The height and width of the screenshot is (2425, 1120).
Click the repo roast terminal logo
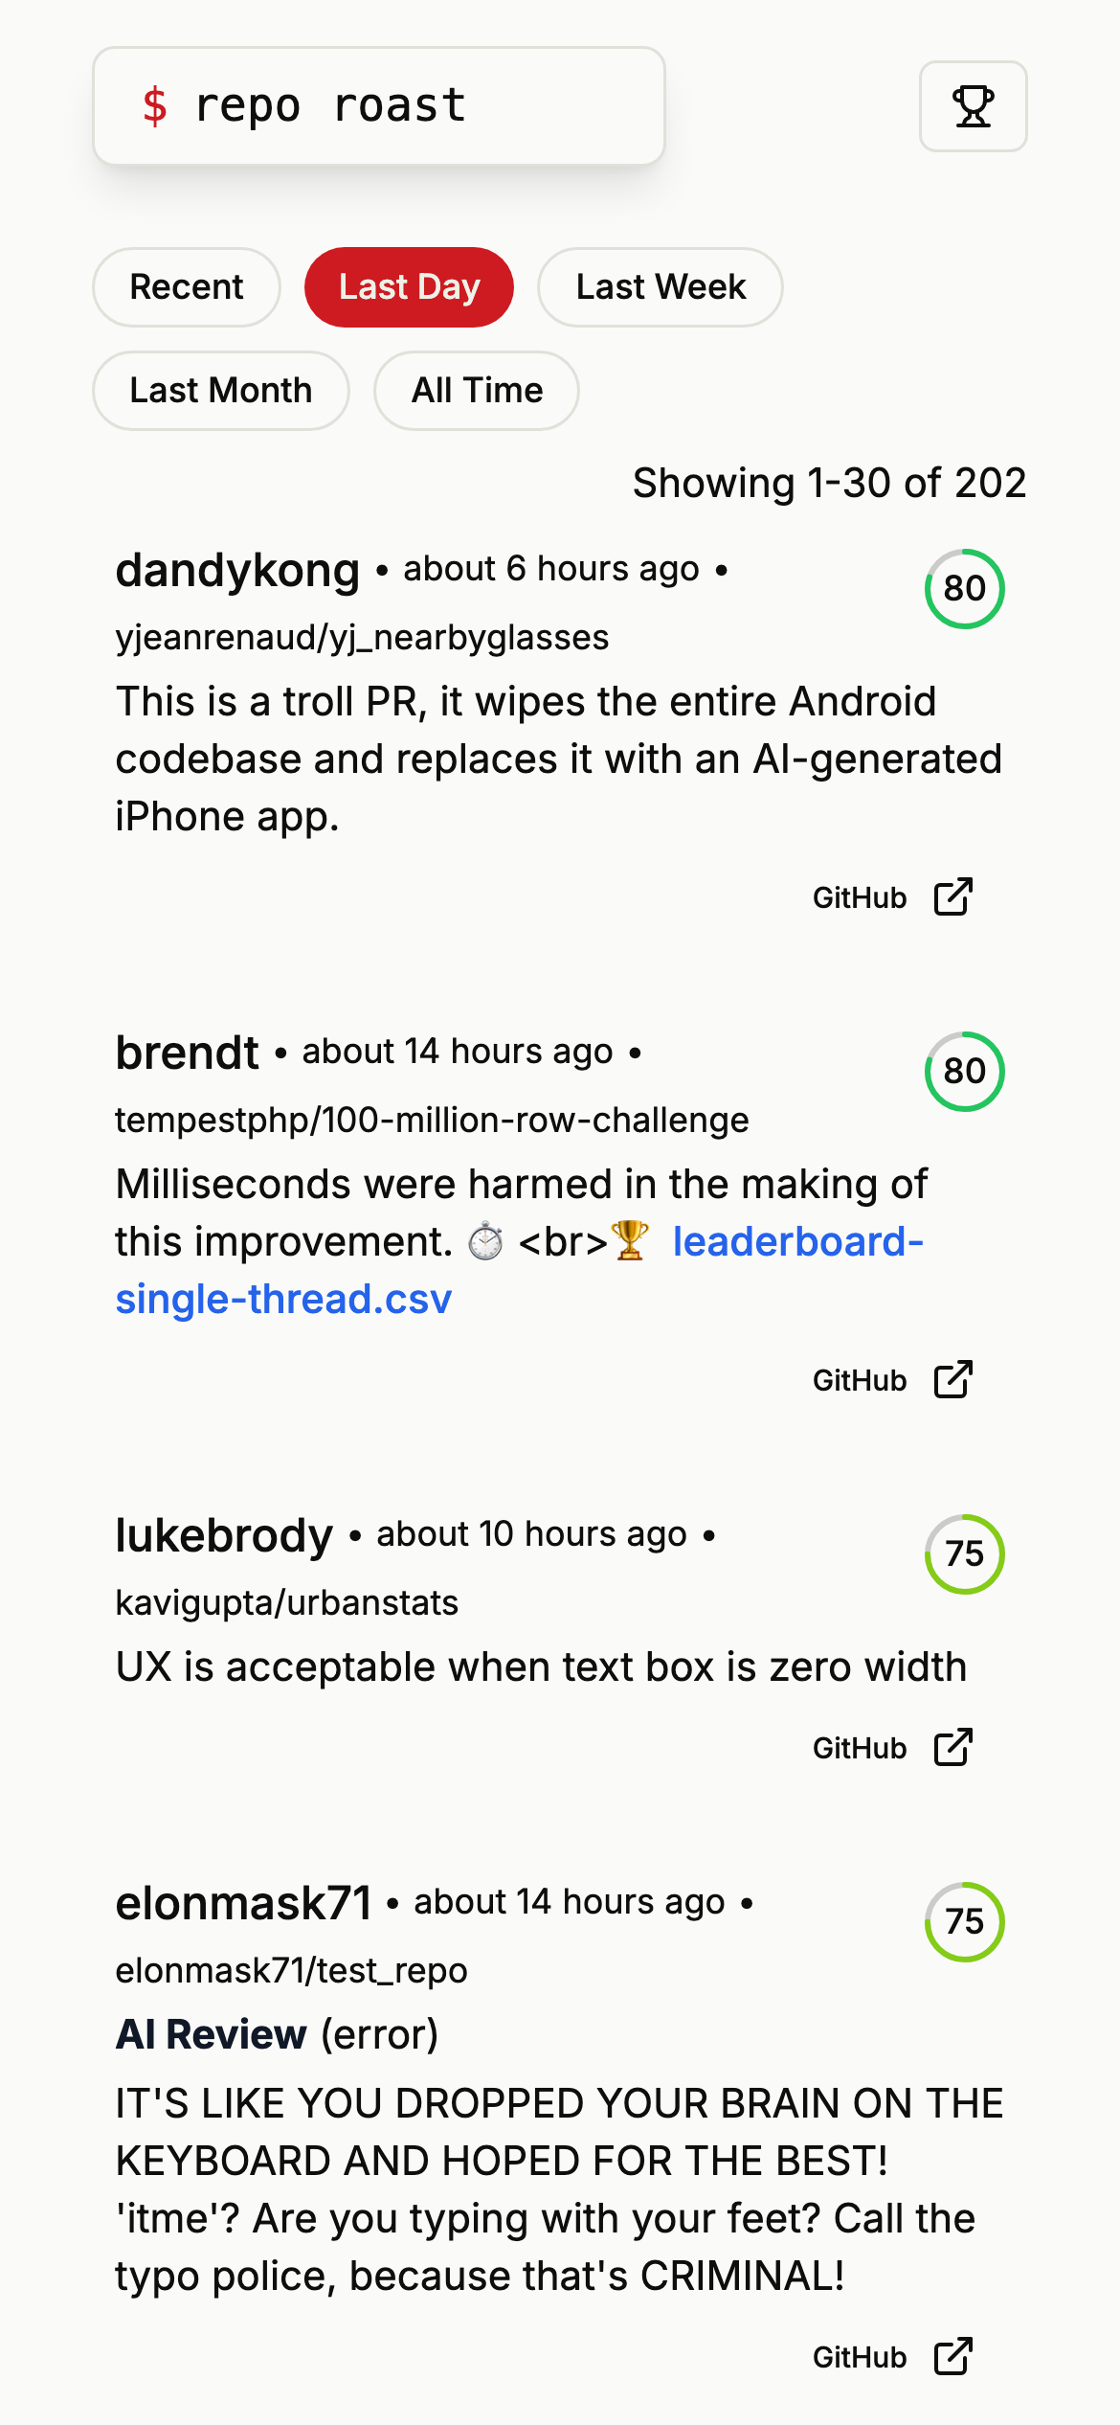pos(378,106)
